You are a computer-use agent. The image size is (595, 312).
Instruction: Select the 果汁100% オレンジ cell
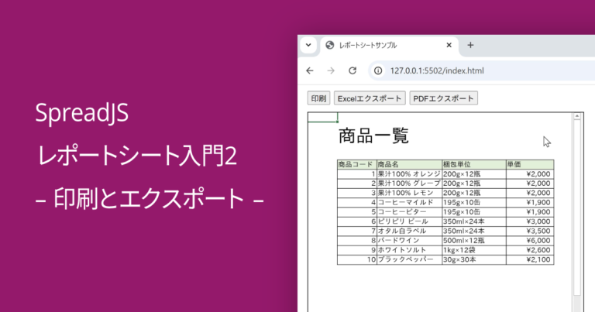(x=409, y=174)
